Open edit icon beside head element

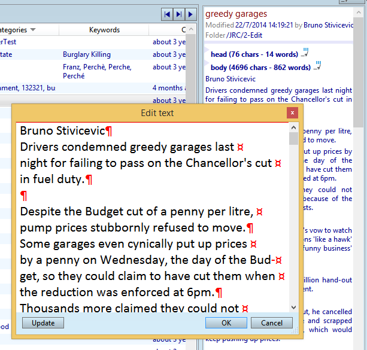305,53
